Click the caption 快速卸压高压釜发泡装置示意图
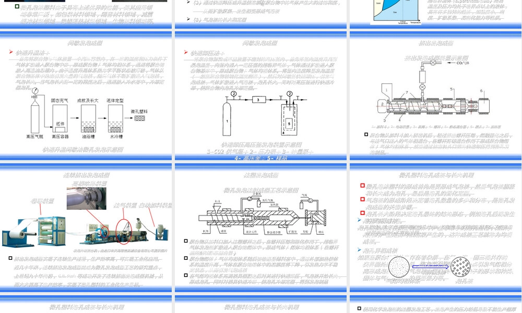The width and height of the screenshot is (522, 313). click(262, 145)
